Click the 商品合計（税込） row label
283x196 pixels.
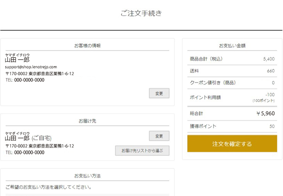pyautogui.click(x=206, y=59)
